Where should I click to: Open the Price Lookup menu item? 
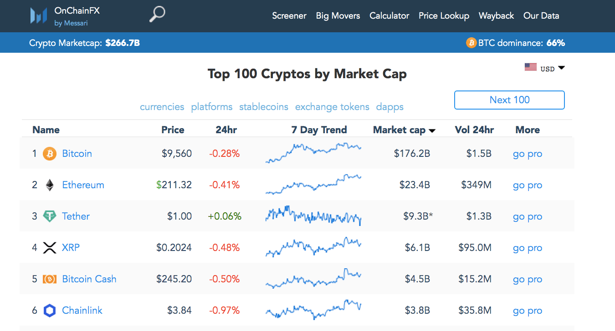444,15
